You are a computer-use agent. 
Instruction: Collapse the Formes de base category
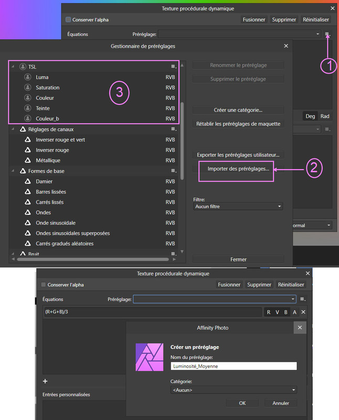click(x=13, y=171)
